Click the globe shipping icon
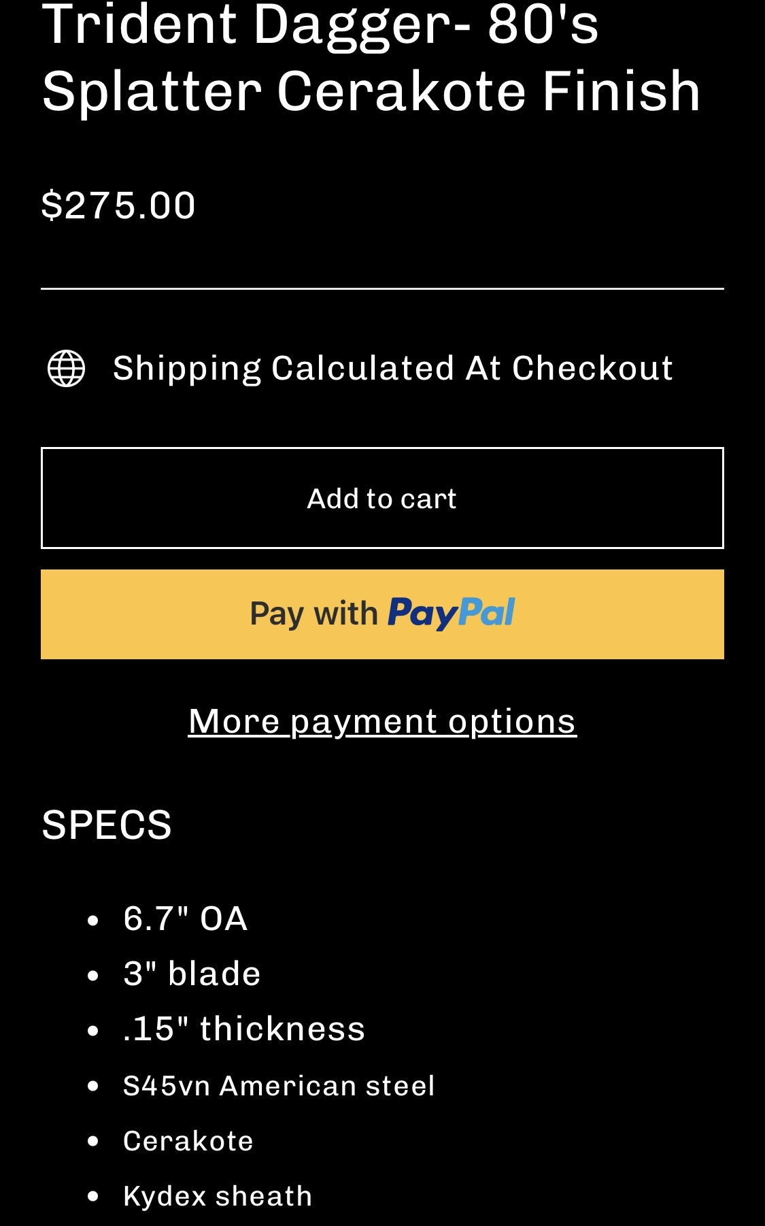Viewport: 765px width, 1226px height. click(67, 368)
